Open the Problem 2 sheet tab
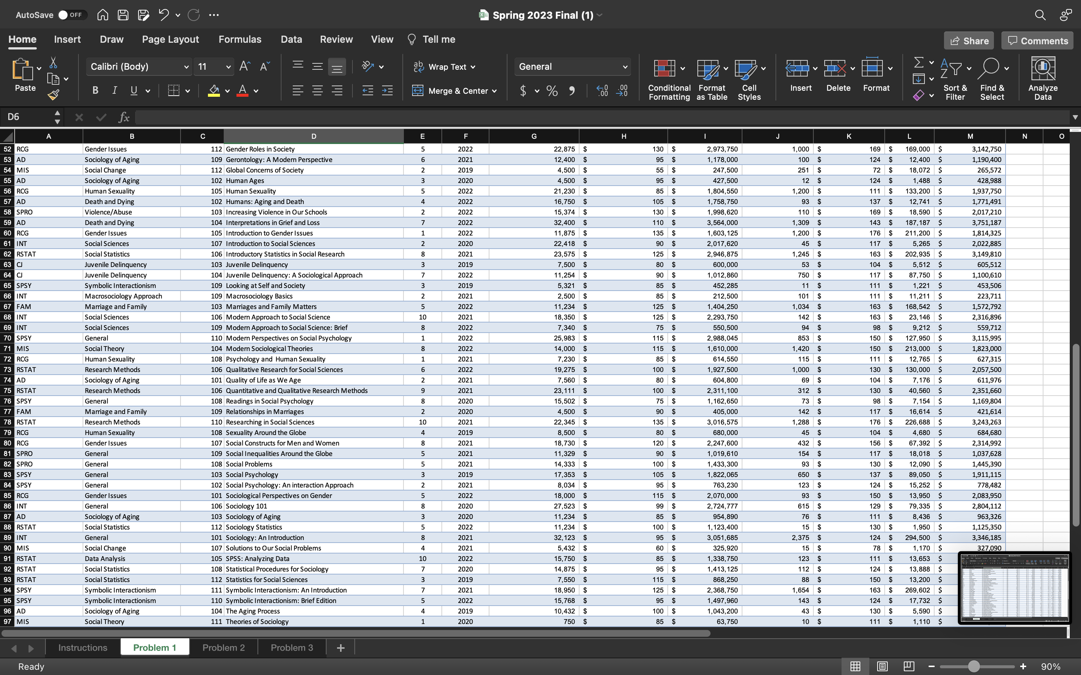The height and width of the screenshot is (675, 1081). tap(223, 647)
